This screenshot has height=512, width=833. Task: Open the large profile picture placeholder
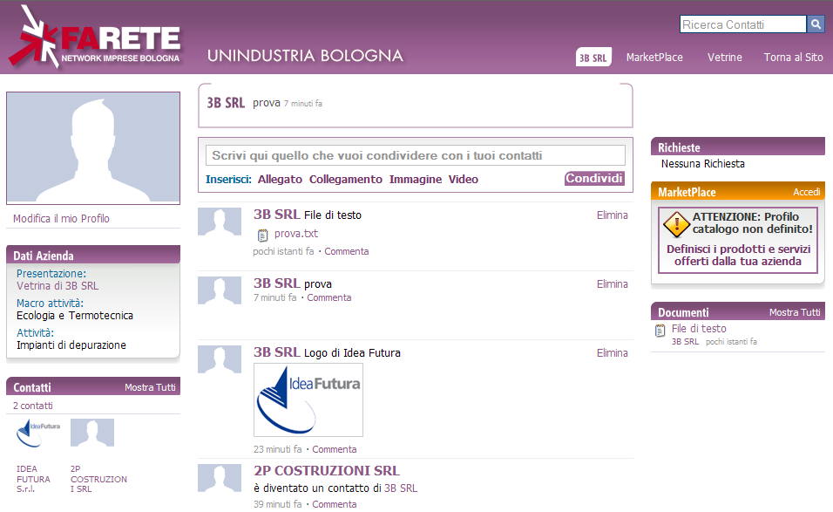tap(93, 147)
